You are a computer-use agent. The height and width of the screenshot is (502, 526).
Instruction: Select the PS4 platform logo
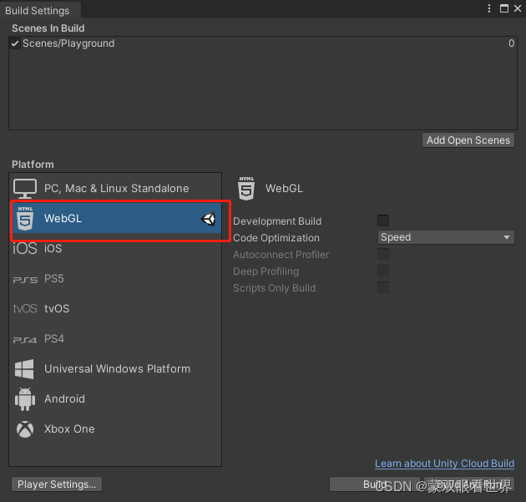[x=25, y=339]
